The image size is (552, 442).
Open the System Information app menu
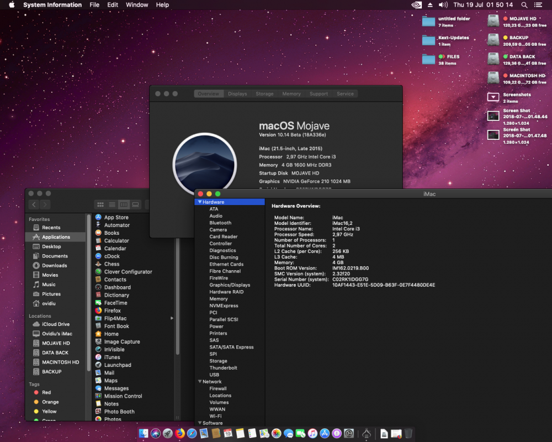click(x=52, y=5)
